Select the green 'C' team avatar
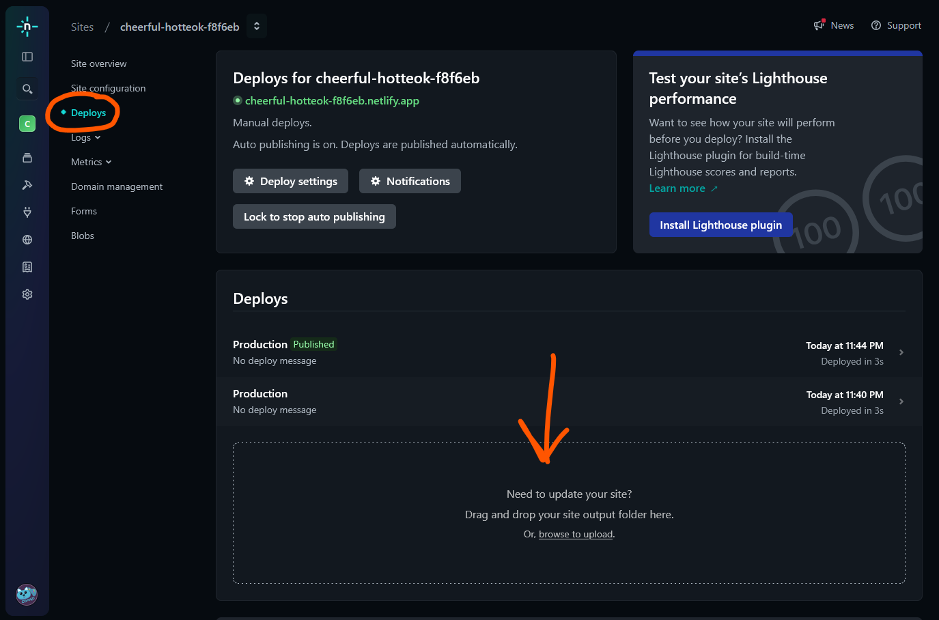Viewport: 939px width, 620px height. click(27, 124)
